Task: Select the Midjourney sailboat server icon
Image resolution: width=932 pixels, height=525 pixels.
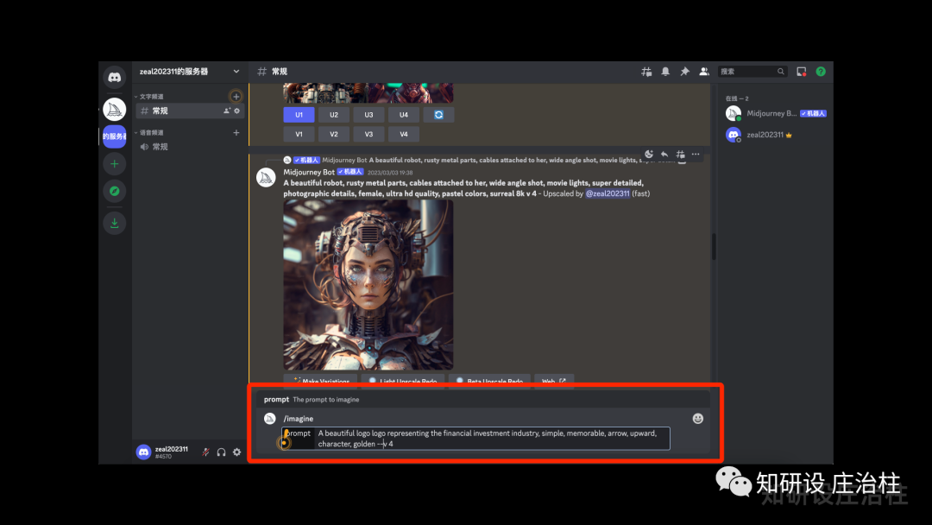Action: coord(114,110)
